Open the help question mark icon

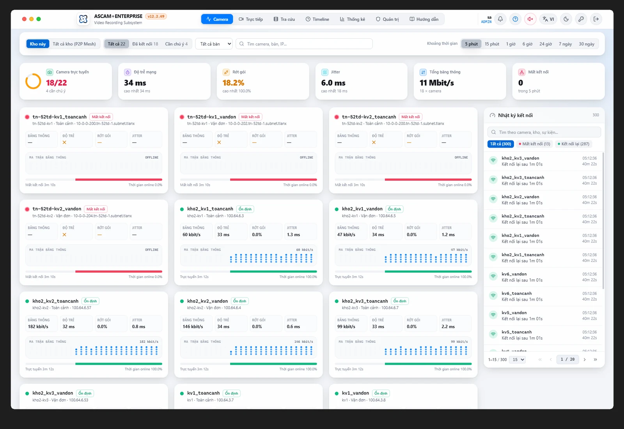click(x=515, y=19)
